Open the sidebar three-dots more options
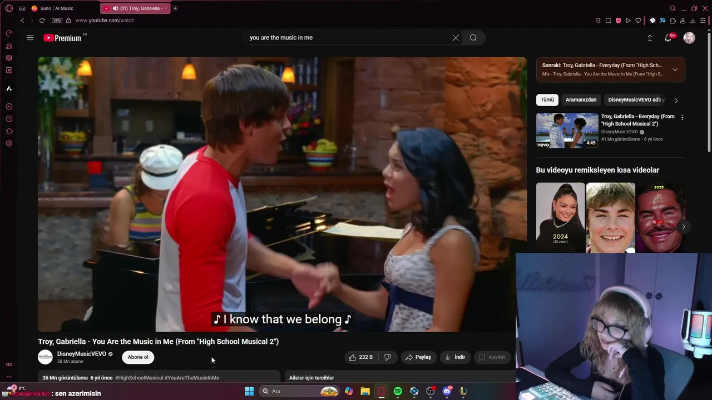This screenshot has width=712, height=400. 9,377
